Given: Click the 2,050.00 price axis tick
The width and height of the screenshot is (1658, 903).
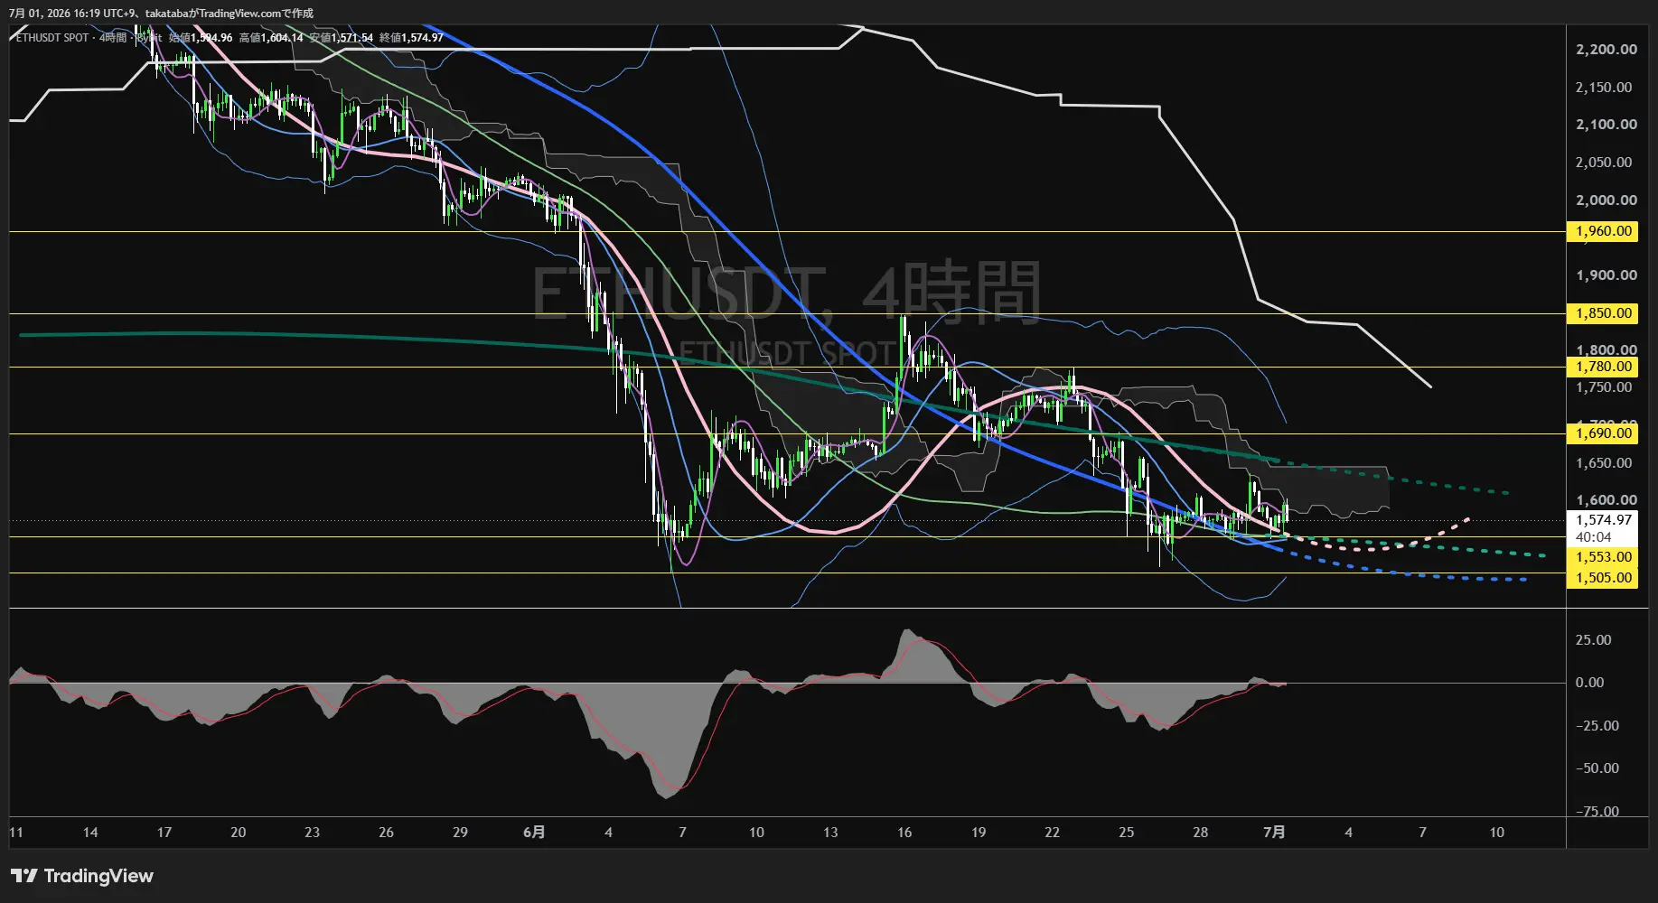Looking at the screenshot, I should coord(1604,163).
